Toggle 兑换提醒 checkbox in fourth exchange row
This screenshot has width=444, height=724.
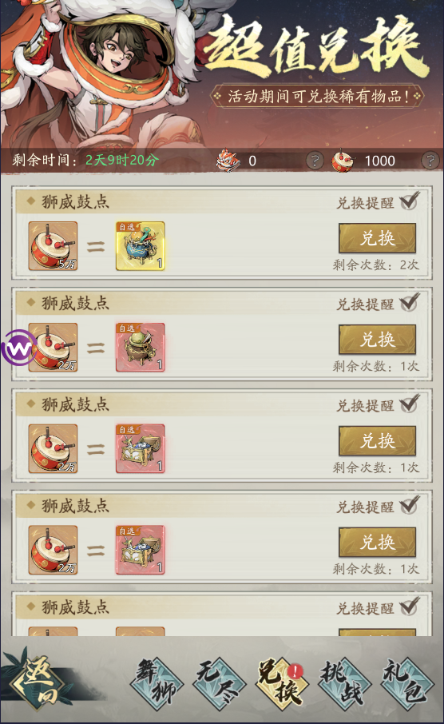pos(410,505)
